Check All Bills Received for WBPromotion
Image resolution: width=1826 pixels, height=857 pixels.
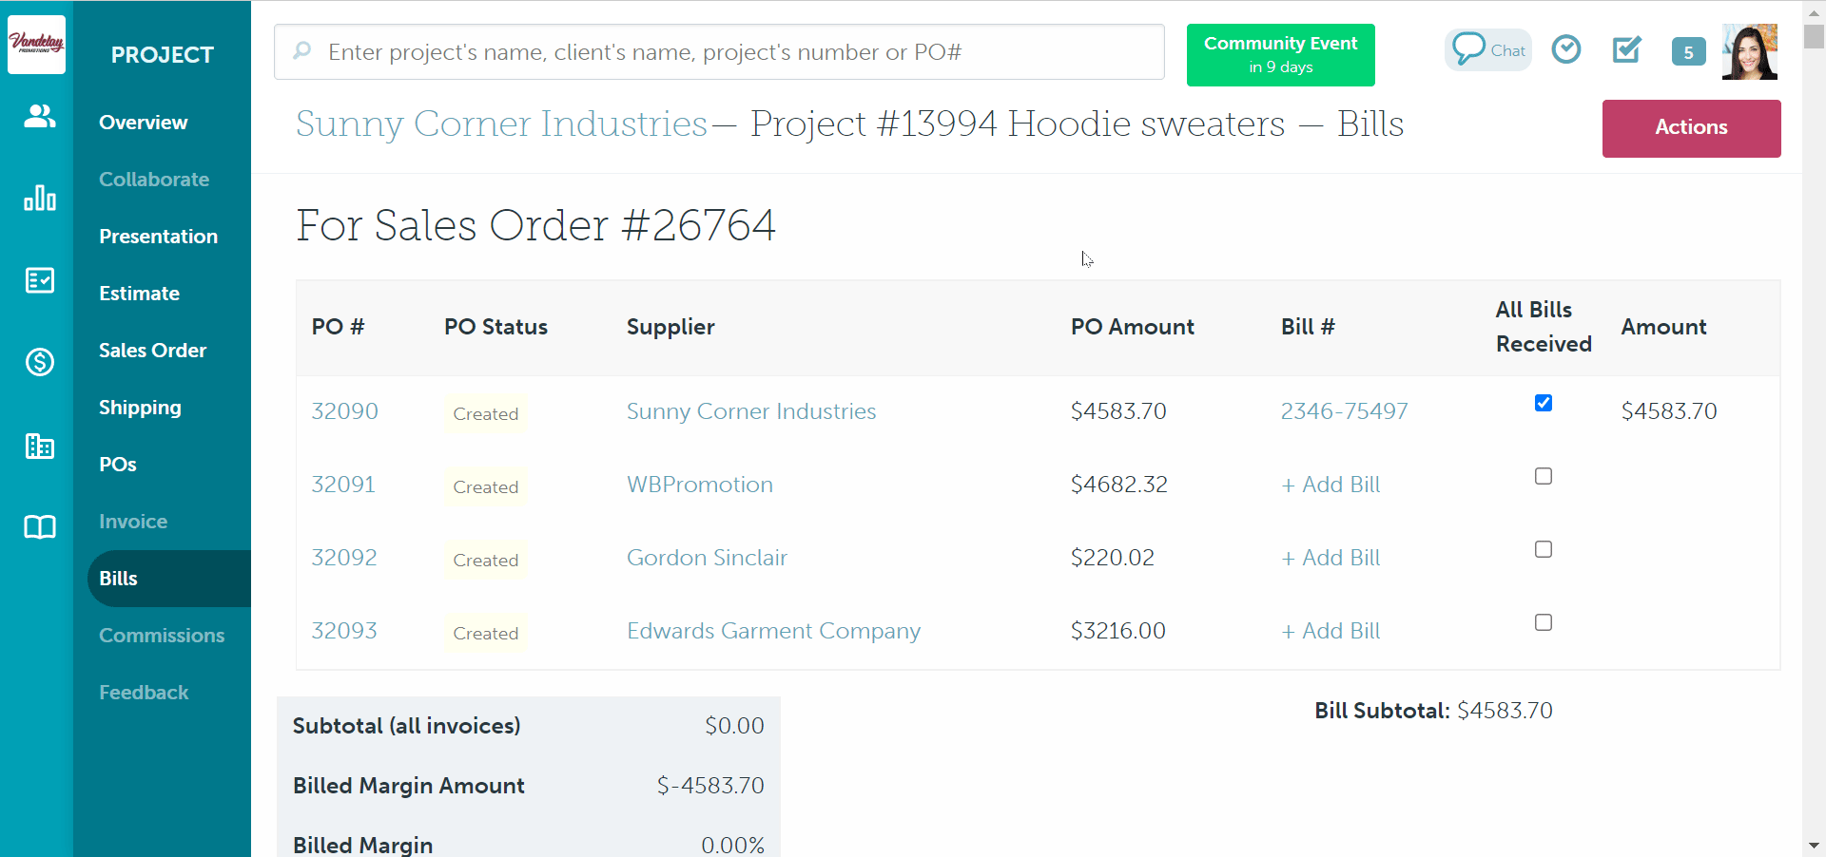tap(1543, 476)
